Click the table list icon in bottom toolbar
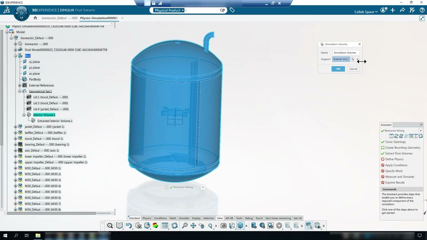 point(165,226)
